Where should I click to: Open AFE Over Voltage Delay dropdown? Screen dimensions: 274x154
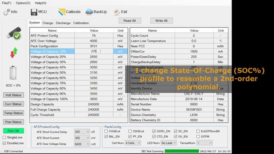pyautogui.click(x=82, y=144)
